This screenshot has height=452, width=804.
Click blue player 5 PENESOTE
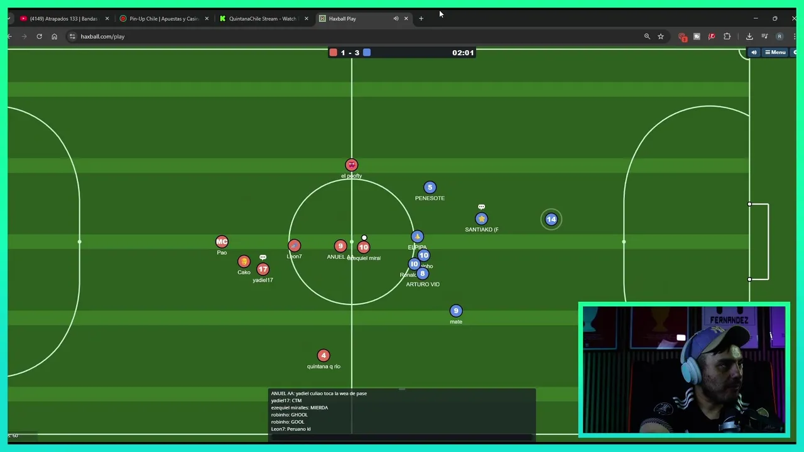point(430,187)
